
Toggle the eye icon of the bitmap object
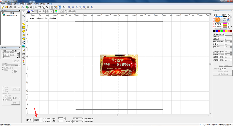pyautogui.click(x=2, y=15)
